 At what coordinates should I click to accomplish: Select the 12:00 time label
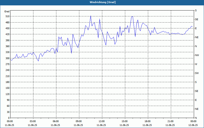pos(102,121)
